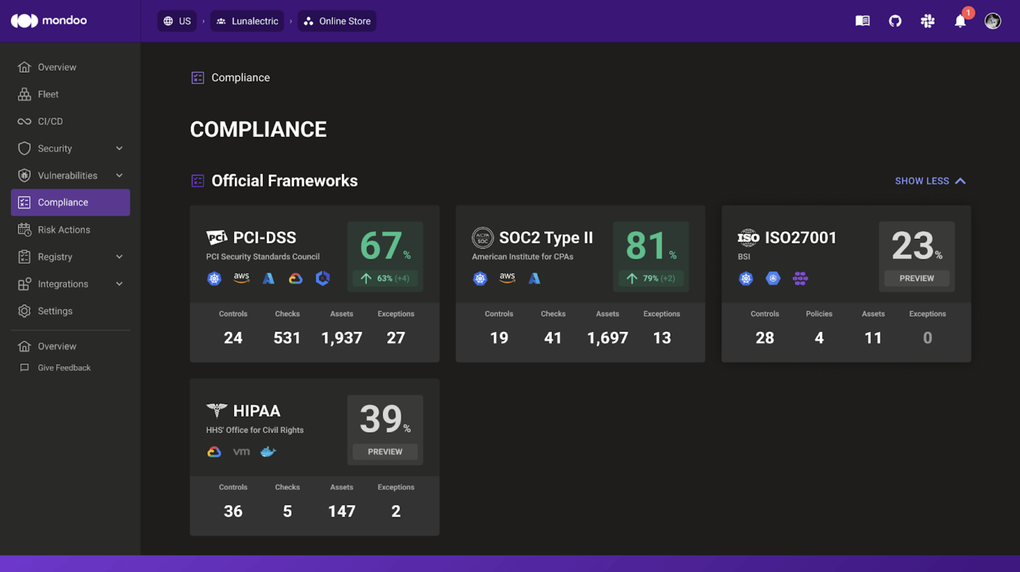Open the HIPAA framework title
Screen dimensions: 1020x572
pyautogui.click(x=257, y=411)
